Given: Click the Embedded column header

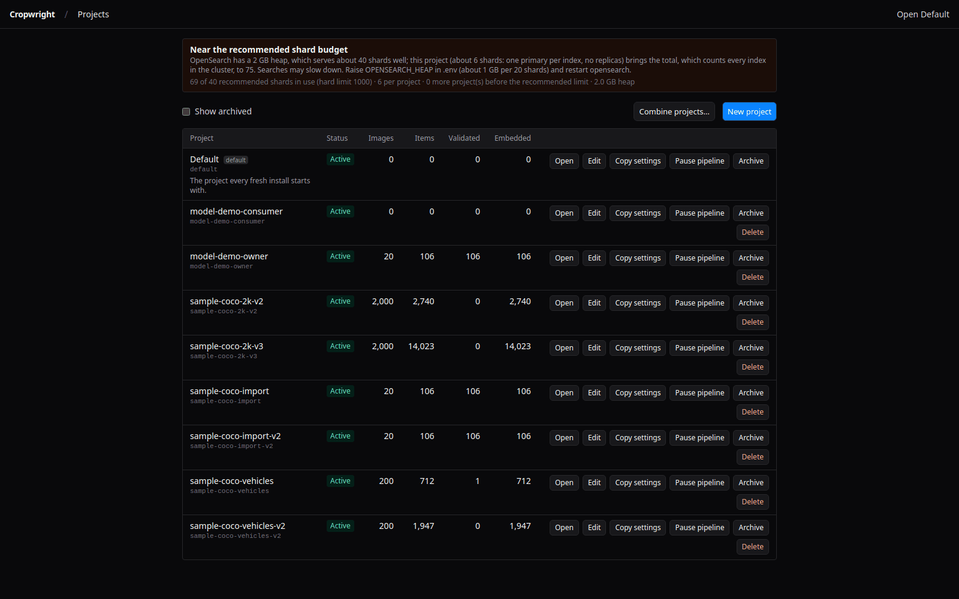Looking at the screenshot, I should coord(512,138).
